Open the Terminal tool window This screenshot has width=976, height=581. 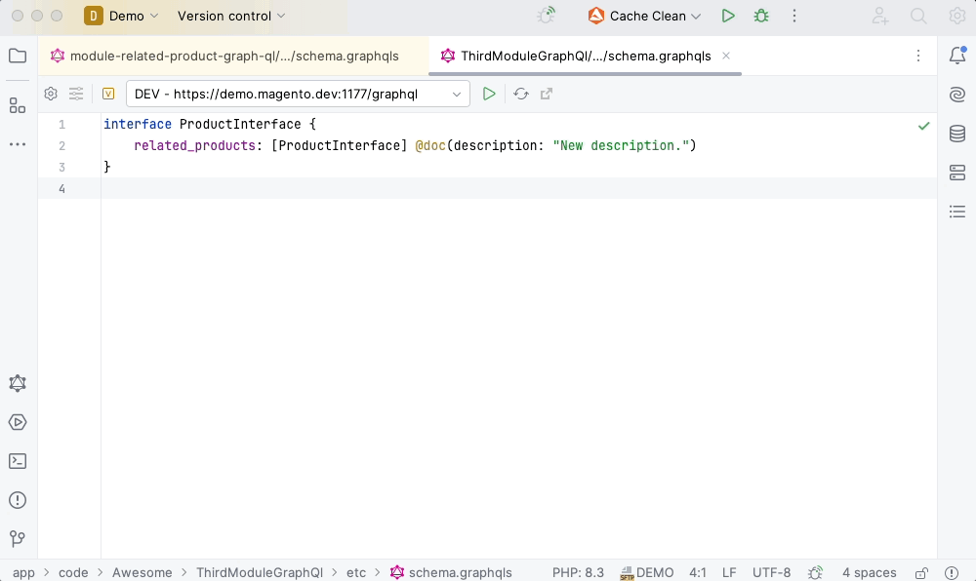pyautogui.click(x=18, y=461)
